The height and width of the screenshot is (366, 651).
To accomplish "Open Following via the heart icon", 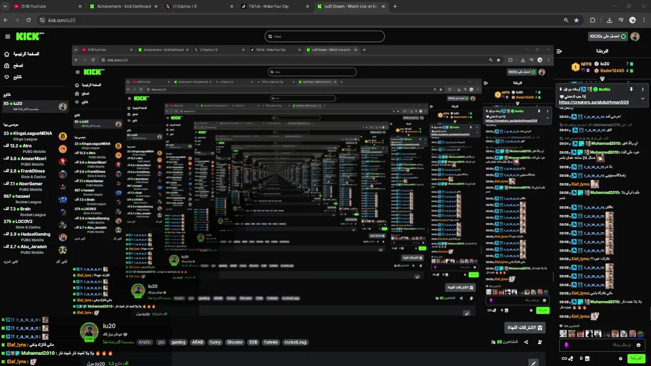I will tap(7, 77).
